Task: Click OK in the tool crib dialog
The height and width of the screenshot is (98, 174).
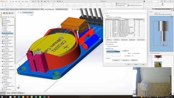Action: [x=128, y=65]
